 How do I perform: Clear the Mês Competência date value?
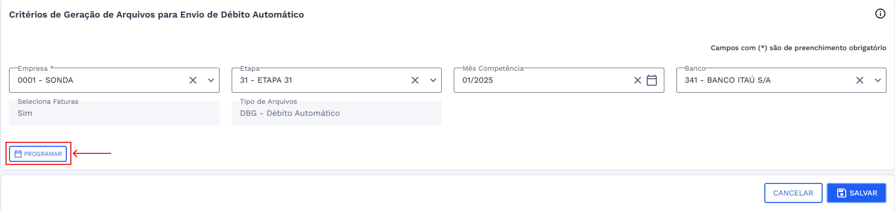coord(637,80)
